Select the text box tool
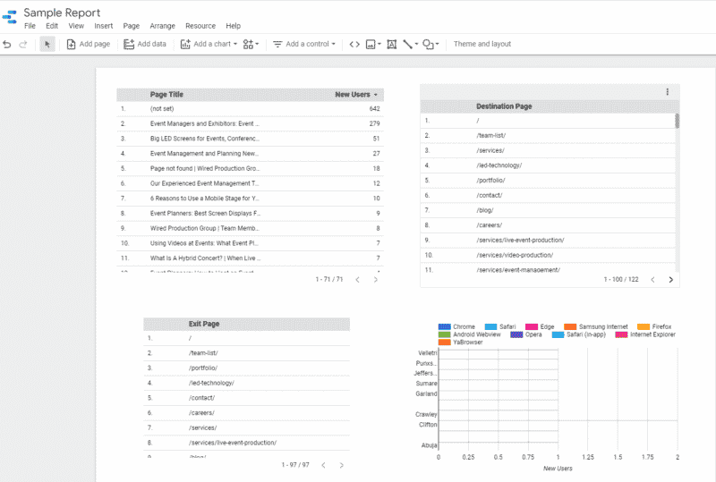Screen dimensions: 716x482 click(x=391, y=45)
